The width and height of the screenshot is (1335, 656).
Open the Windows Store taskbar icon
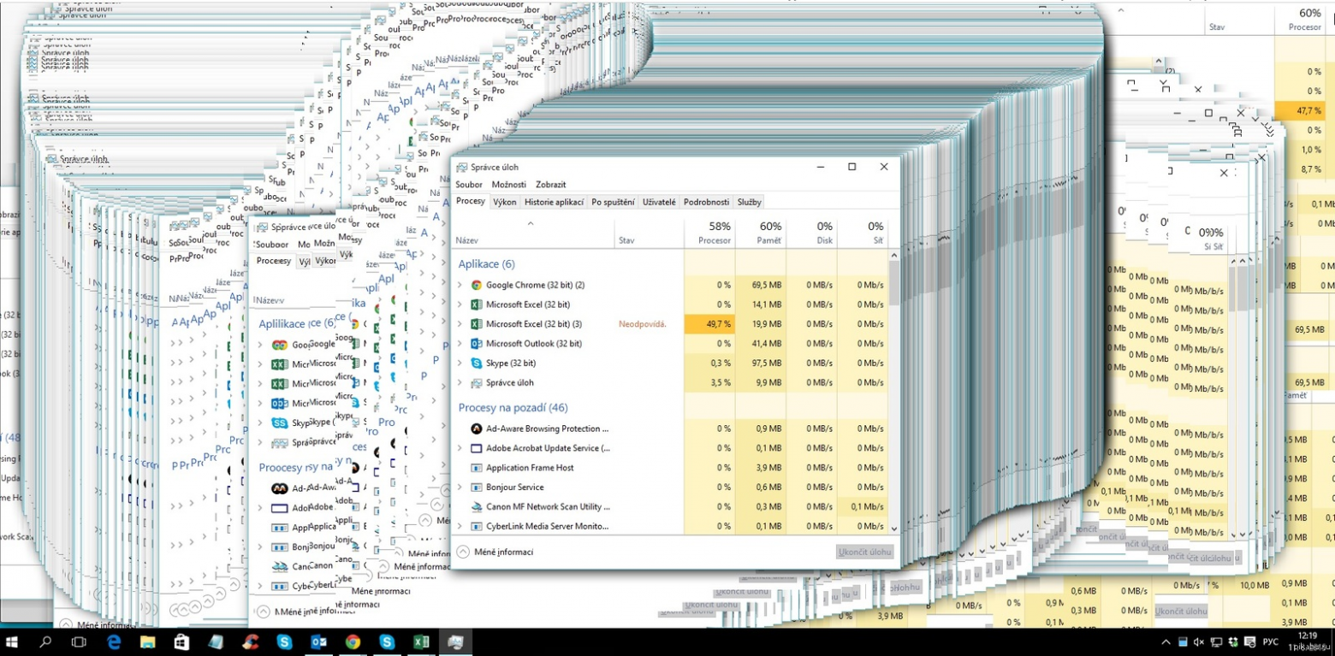[x=181, y=641]
